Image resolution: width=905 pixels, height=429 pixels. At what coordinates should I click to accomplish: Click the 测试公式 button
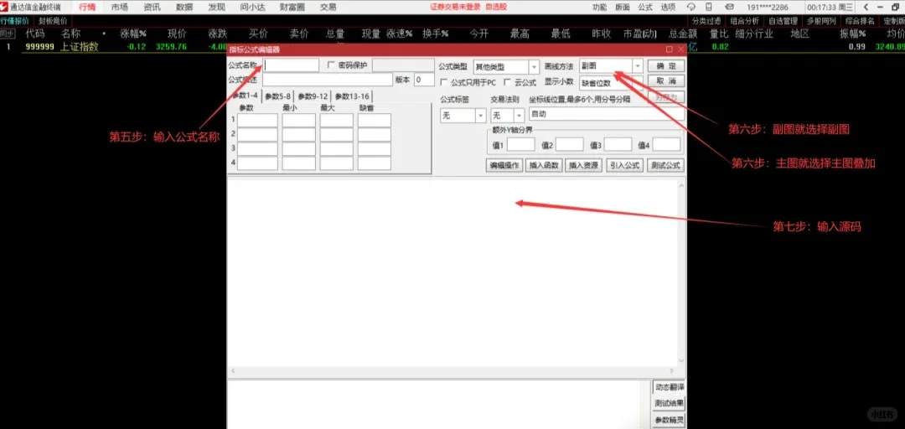click(665, 165)
